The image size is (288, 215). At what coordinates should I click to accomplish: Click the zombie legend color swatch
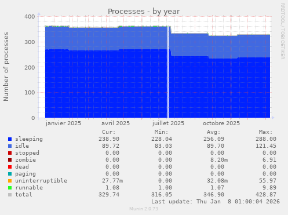point(10,160)
